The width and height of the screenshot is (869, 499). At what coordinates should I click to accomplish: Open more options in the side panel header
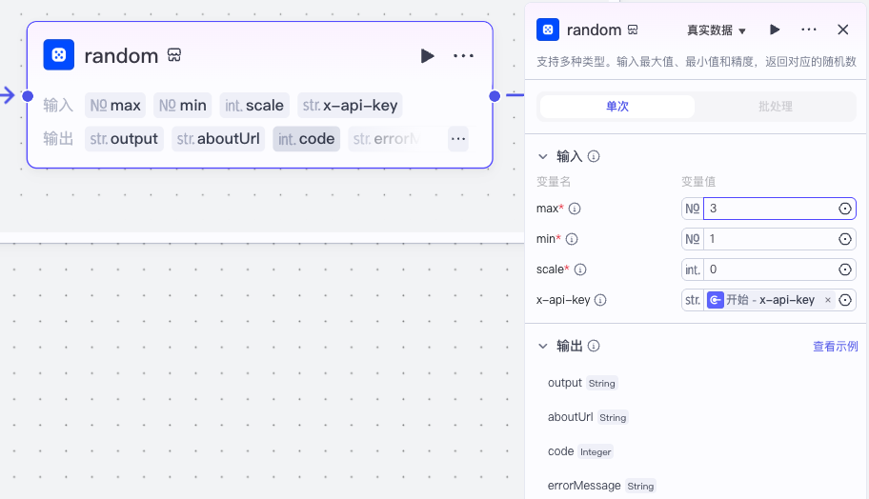809,30
